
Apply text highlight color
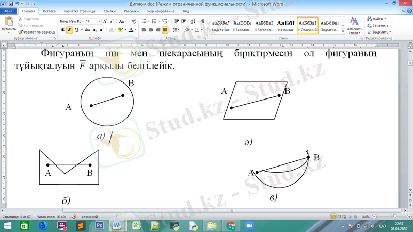(x=120, y=30)
